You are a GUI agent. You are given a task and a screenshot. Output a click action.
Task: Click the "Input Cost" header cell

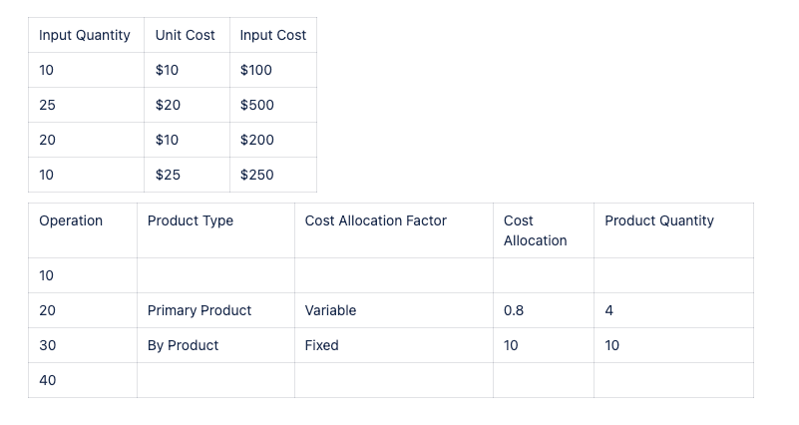coord(273,35)
